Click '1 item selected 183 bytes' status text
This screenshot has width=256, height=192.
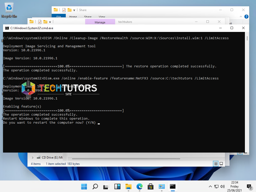63,164
